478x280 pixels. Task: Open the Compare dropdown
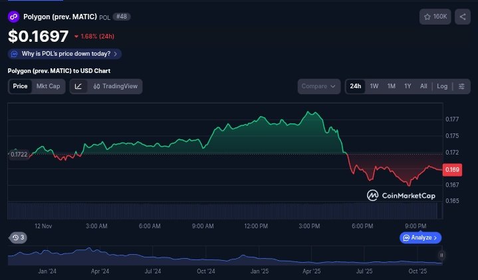click(319, 86)
